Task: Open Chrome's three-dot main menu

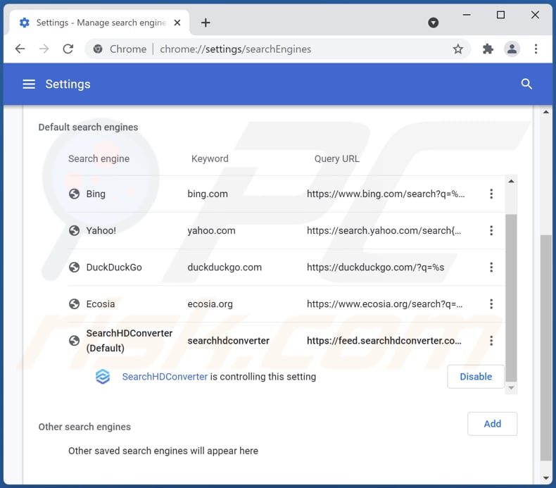Action: coord(536,49)
